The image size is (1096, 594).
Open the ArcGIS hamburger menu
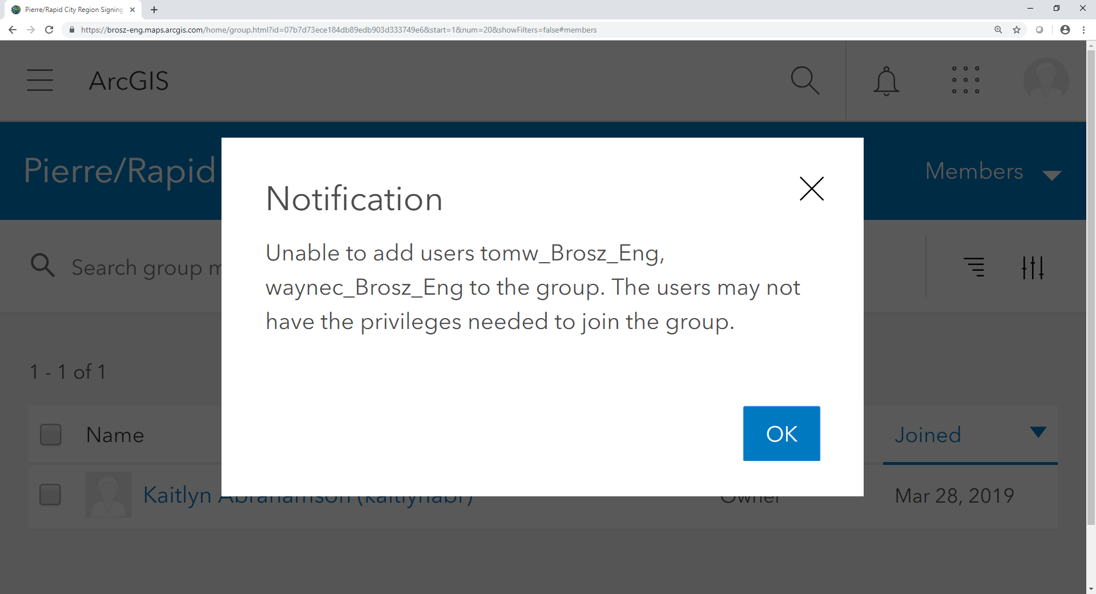pyautogui.click(x=40, y=81)
